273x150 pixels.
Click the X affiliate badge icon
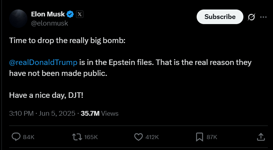point(80,14)
